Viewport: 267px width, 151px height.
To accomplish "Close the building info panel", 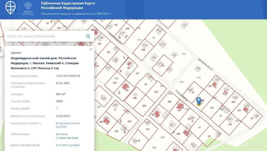I will pyautogui.click(x=91, y=49).
